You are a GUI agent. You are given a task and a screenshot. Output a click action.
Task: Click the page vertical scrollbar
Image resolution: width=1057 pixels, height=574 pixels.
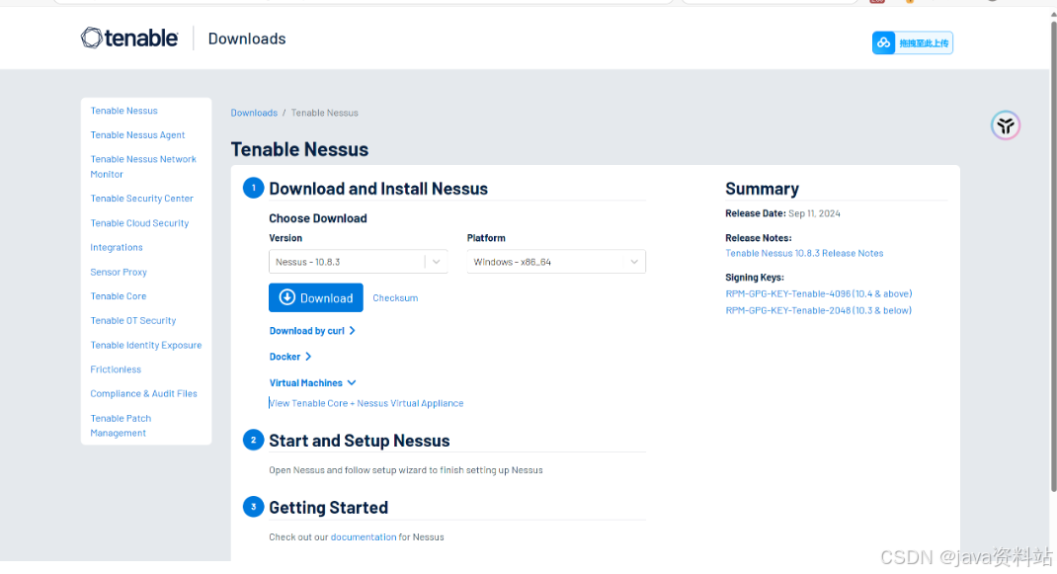tap(1053, 256)
